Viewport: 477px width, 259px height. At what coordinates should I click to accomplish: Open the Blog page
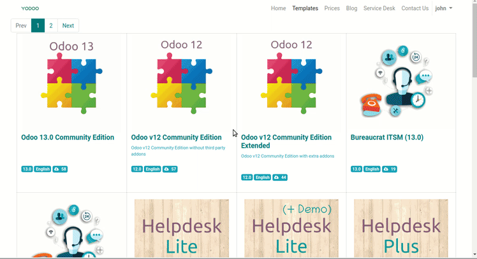coord(351,8)
